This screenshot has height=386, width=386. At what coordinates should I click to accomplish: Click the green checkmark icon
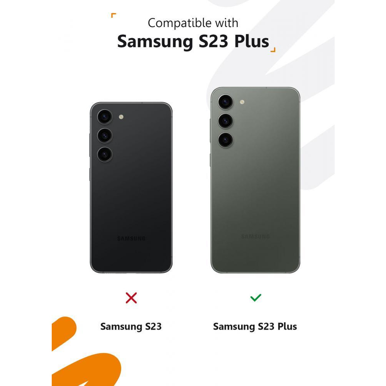pos(256,298)
